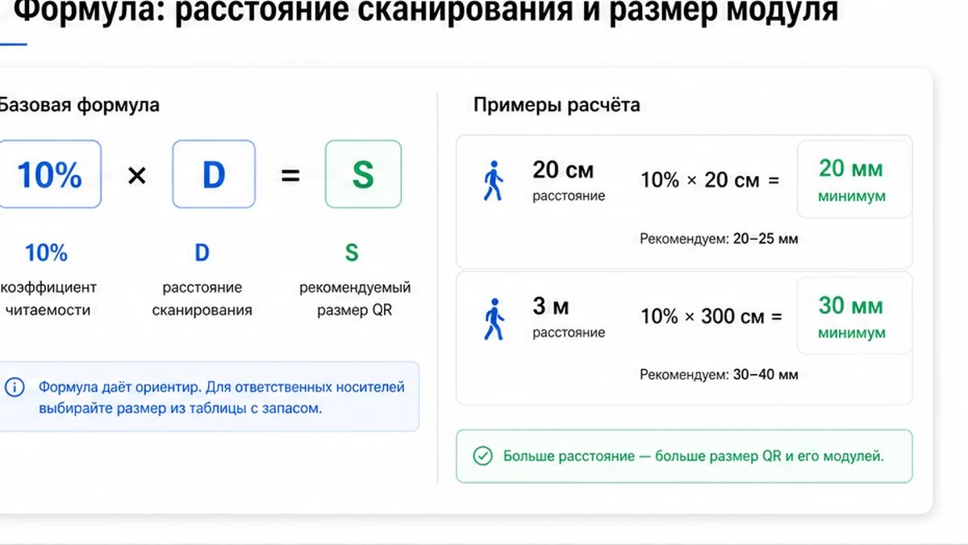Click the text "коэффициент читаемости"
Image resolution: width=968 pixels, height=545 pixels.
pos(48,299)
